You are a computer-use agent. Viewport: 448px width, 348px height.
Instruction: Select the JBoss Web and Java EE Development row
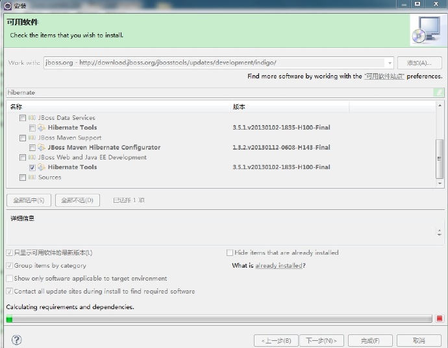click(x=92, y=157)
